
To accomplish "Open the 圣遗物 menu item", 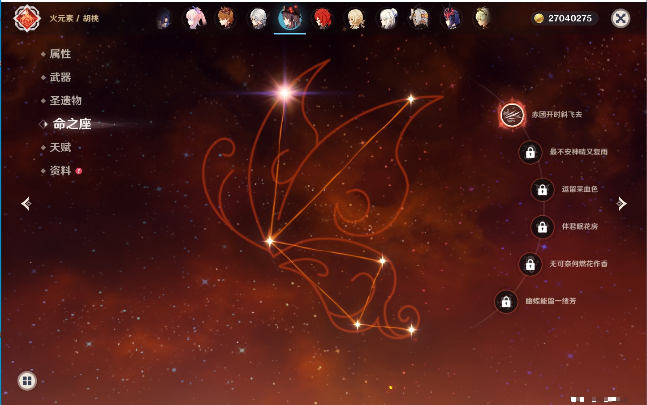I will pos(66,101).
